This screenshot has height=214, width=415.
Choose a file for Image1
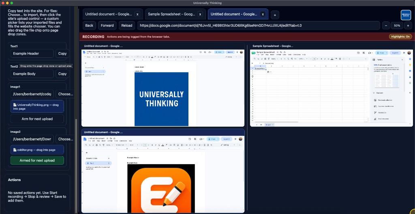(66, 94)
